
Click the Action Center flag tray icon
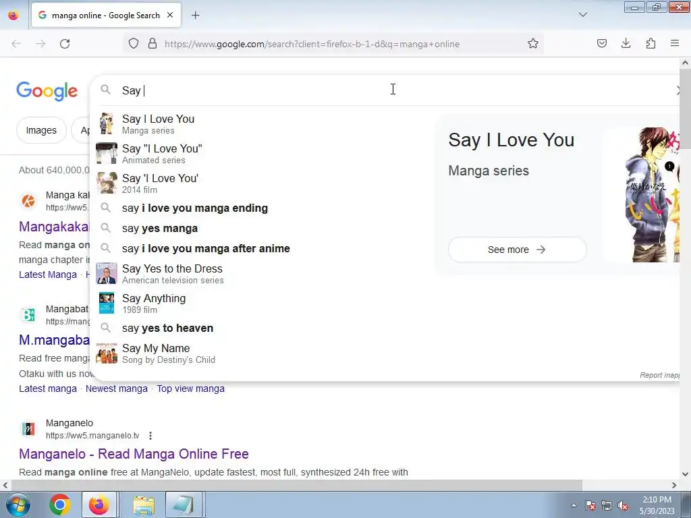590,505
